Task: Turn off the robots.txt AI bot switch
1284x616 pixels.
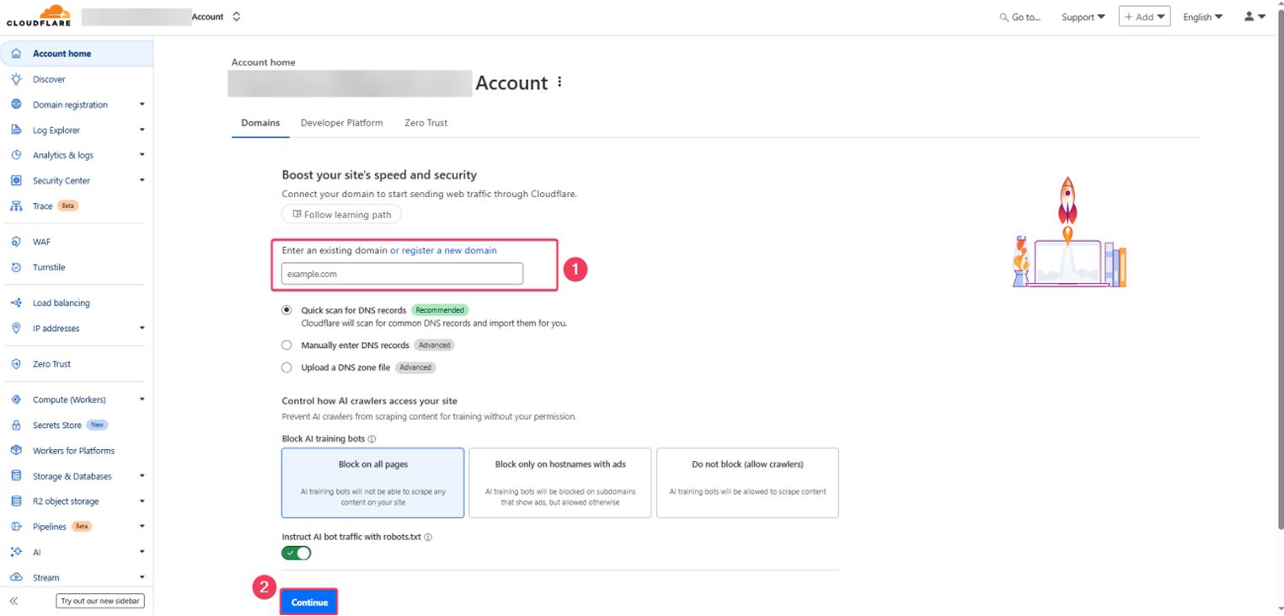Action: [x=297, y=553]
